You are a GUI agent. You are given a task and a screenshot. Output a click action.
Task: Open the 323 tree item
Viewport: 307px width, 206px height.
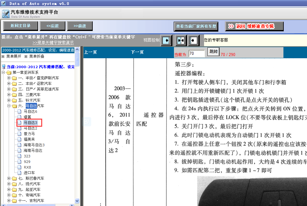click(27, 156)
